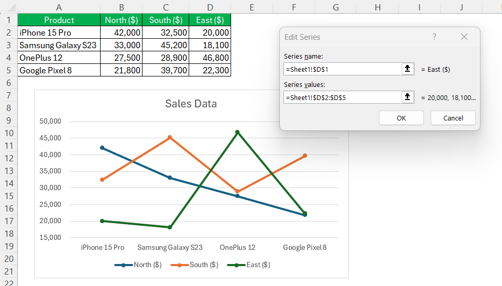This screenshot has width=502, height=286.
Task: Select column C header
Action: click(x=166, y=7)
